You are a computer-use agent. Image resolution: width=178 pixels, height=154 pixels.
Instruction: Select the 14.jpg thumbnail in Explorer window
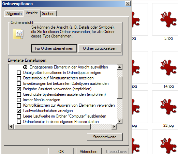tap(168, 67)
